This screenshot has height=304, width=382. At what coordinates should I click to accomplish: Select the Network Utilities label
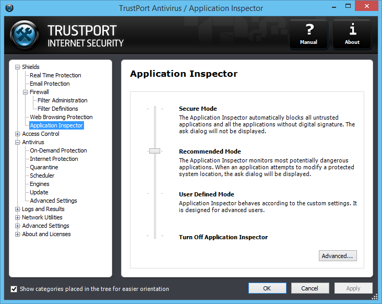[x=42, y=217]
